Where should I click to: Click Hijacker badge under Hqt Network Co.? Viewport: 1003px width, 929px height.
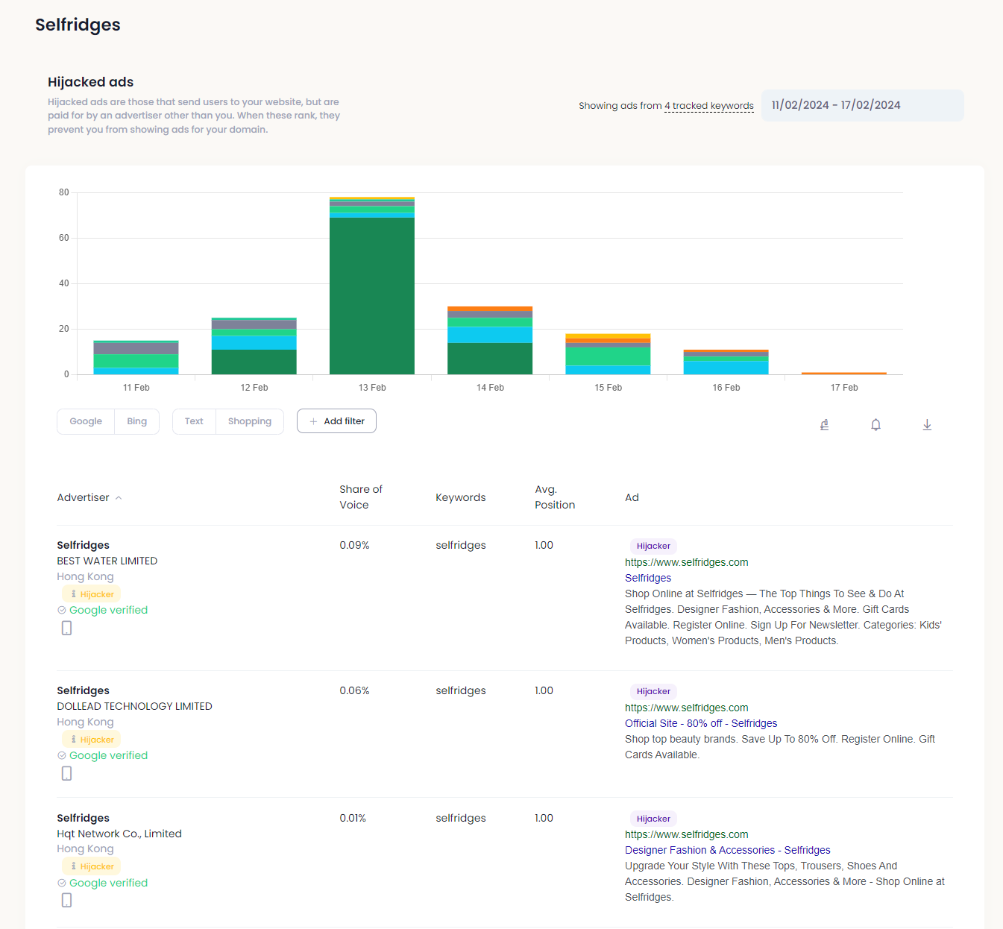tap(92, 866)
